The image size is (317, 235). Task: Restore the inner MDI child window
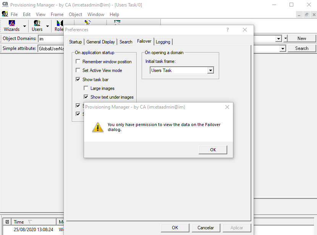point(306,14)
